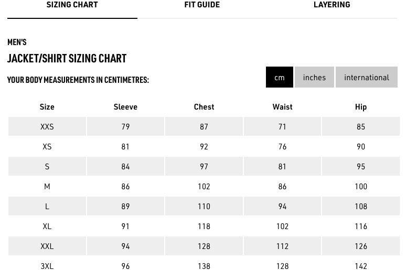Switch measurement units to inches
The image size is (417, 270).
pos(314,77)
